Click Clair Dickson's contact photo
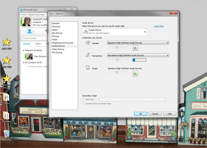The image size is (207, 148). click(30, 56)
